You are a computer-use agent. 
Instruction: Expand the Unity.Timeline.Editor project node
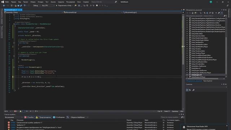click(x=187, y=51)
